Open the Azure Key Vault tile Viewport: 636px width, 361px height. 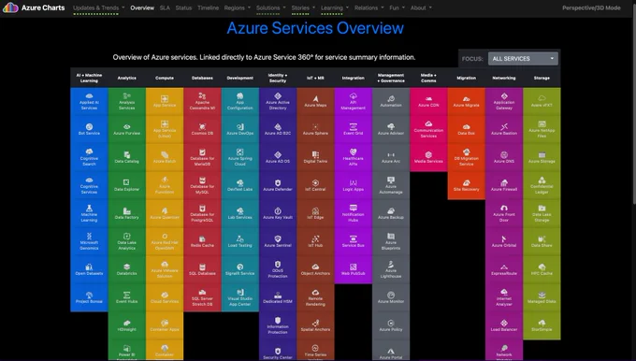(278, 213)
